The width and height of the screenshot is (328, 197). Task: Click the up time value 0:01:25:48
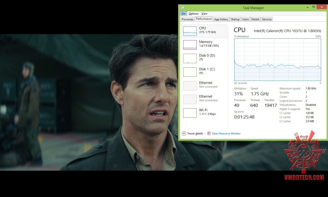coord(244,117)
